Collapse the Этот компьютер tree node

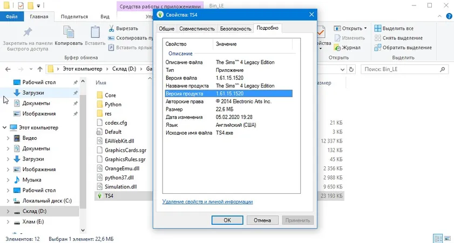click(x=5, y=127)
